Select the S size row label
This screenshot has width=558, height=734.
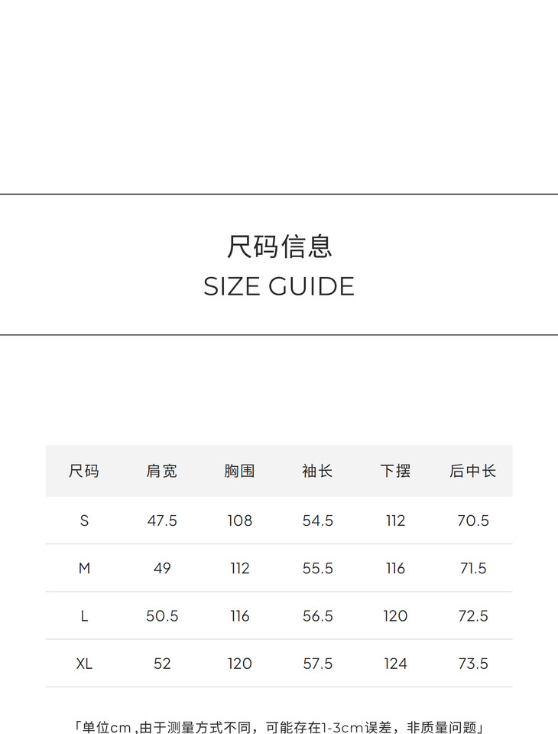(x=84, y=520)
